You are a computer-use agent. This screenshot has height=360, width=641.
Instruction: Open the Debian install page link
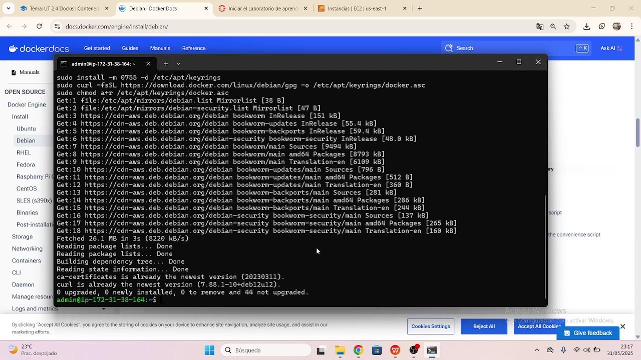[x=26, y=140]
